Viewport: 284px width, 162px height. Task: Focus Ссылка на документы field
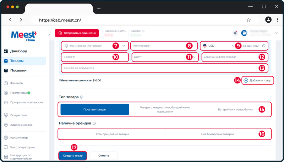[164, 68]
